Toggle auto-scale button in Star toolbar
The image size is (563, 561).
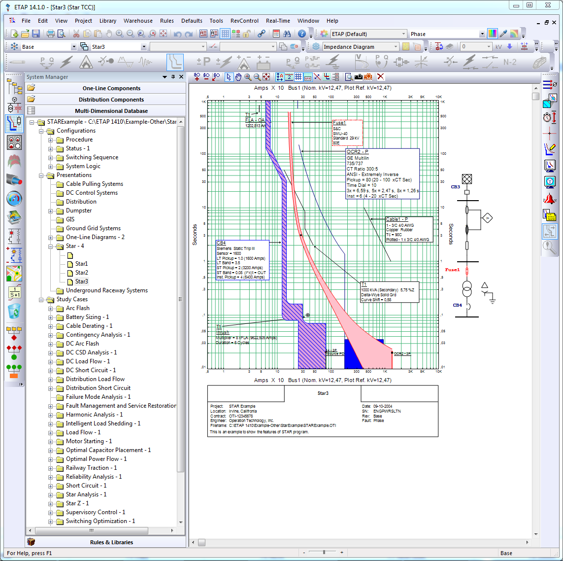pos(280,76)
